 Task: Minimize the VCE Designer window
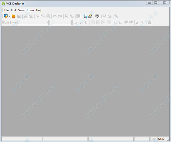(150, 3)
